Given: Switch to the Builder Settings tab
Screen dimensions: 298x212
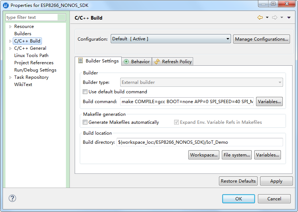Looking at the screenshot, I should pos(98,61).
